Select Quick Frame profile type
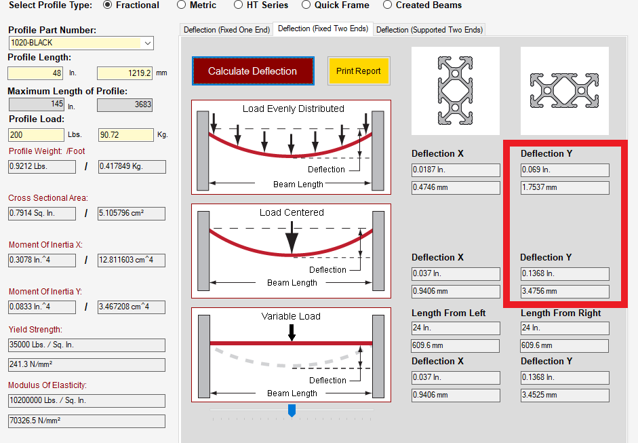Screen dimensions: 638x443 [300, 5]
